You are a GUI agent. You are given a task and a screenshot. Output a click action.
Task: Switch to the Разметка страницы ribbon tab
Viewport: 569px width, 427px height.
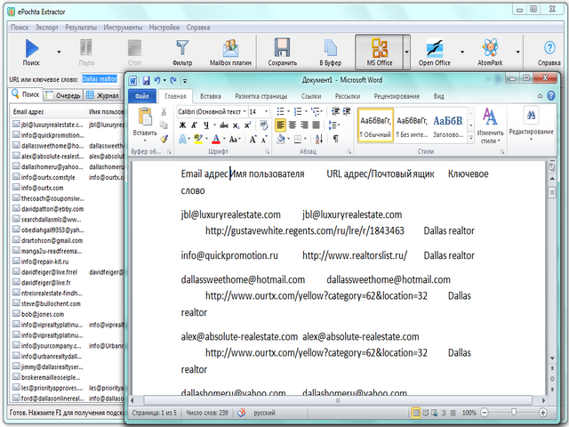[261, 96]
